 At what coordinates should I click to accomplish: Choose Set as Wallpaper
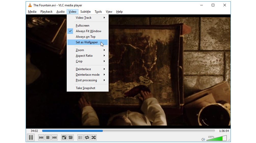pos(88,42)
